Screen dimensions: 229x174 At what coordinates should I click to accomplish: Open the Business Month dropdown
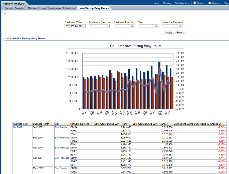pyautogui.click(x=133, y=26)
